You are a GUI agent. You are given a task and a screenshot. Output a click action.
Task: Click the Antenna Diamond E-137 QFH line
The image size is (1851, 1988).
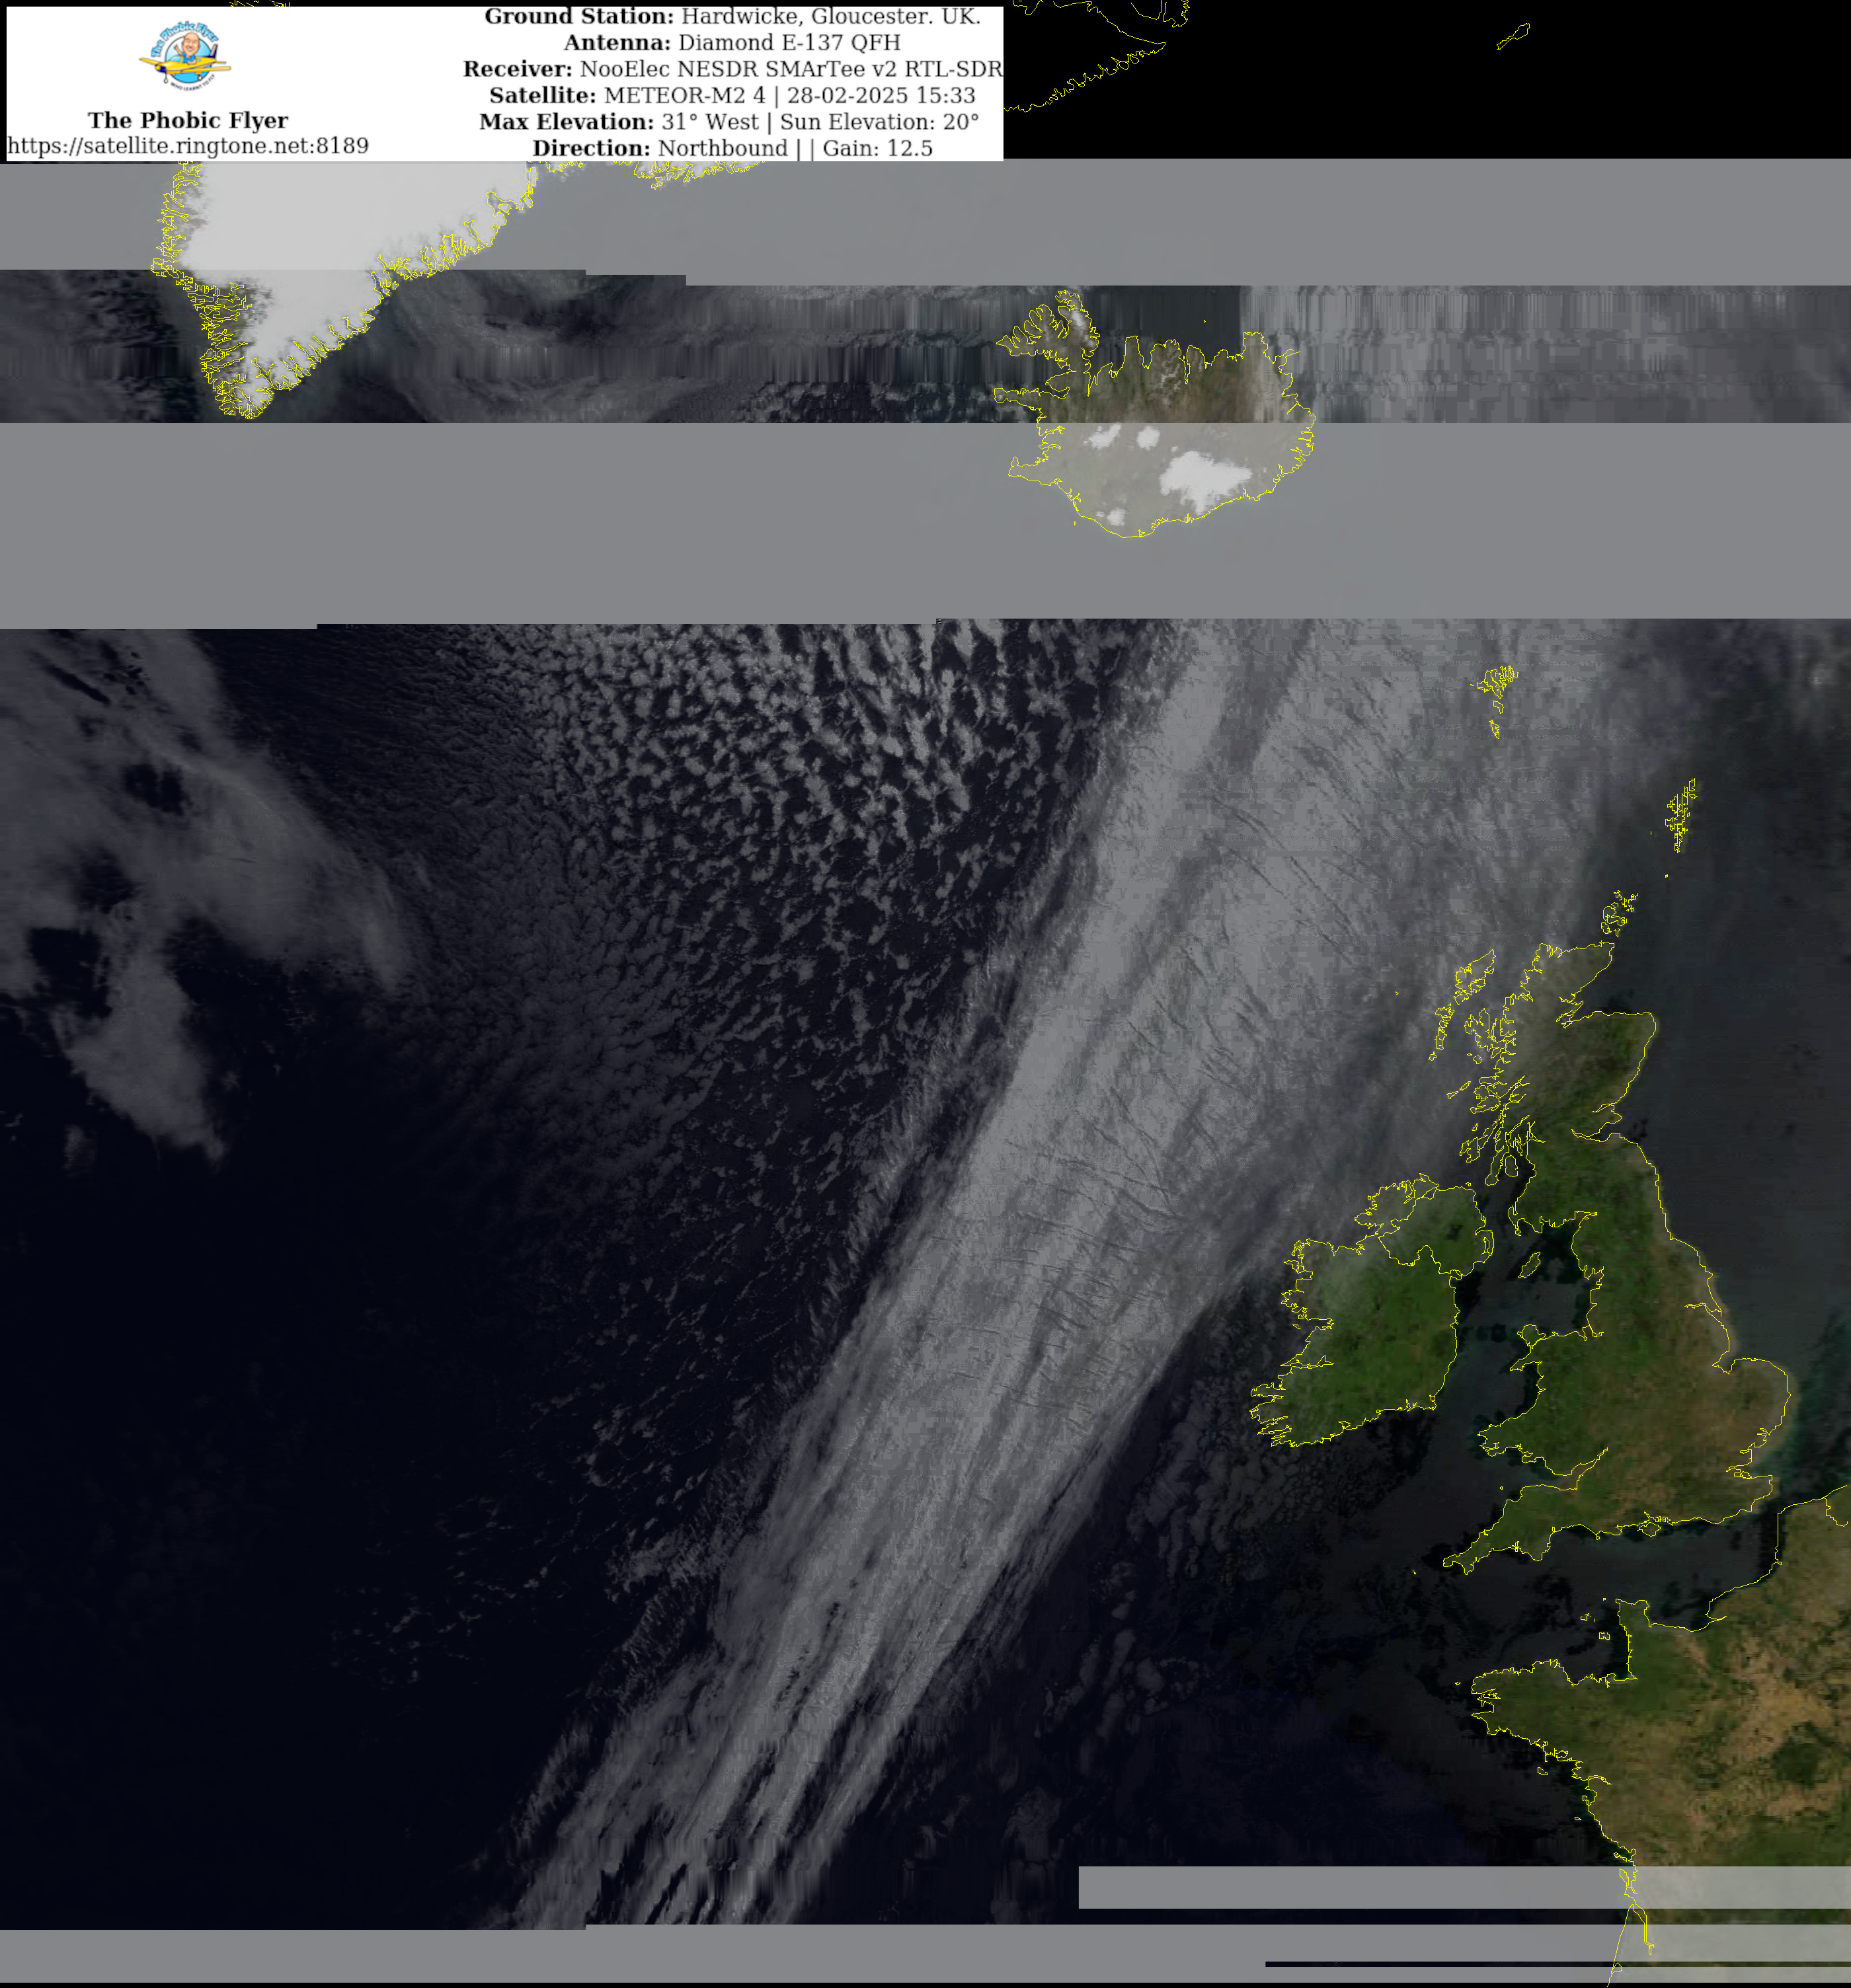click(x=732, y=43)
